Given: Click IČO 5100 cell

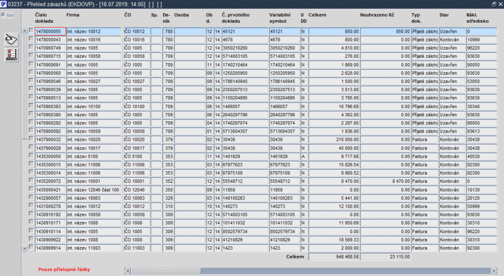Looking at the screenshot, I should coord(137,157).
